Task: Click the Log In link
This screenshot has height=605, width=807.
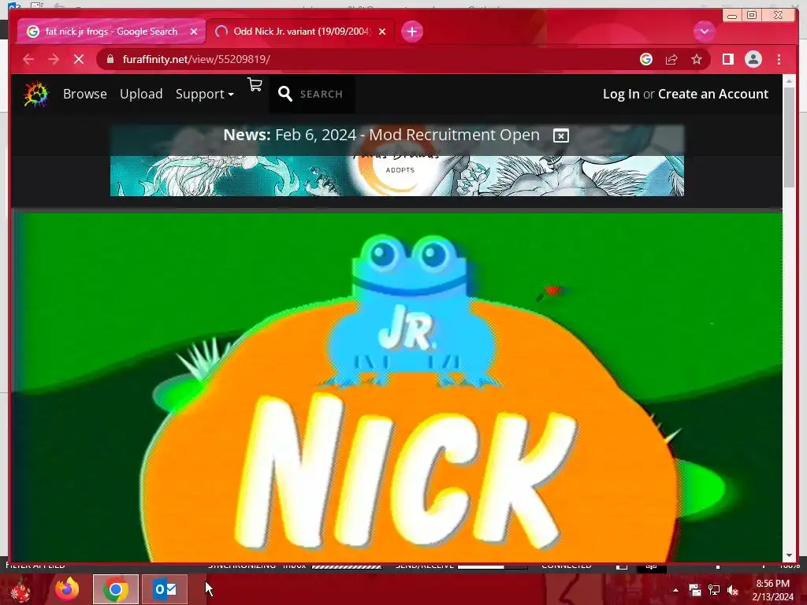Action: tap(621, 95)
